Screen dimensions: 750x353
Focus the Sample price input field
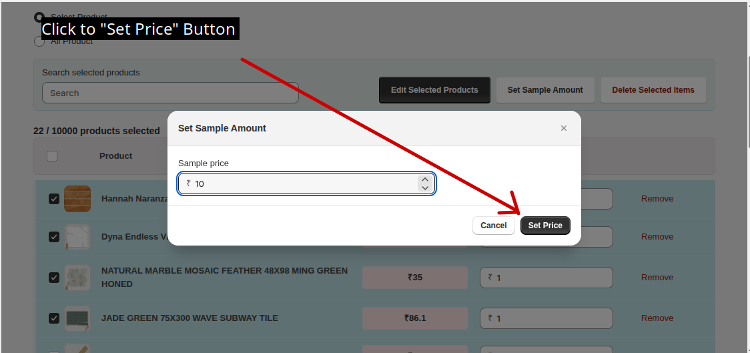(306, 184)
